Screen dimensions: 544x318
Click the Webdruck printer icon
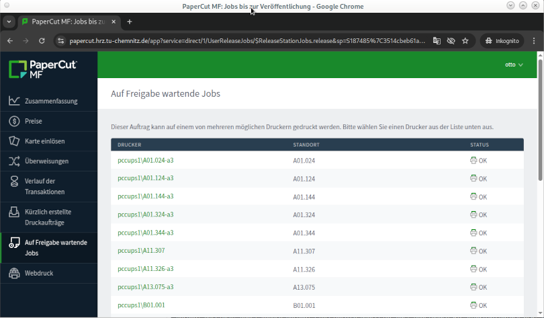(13, 273)
